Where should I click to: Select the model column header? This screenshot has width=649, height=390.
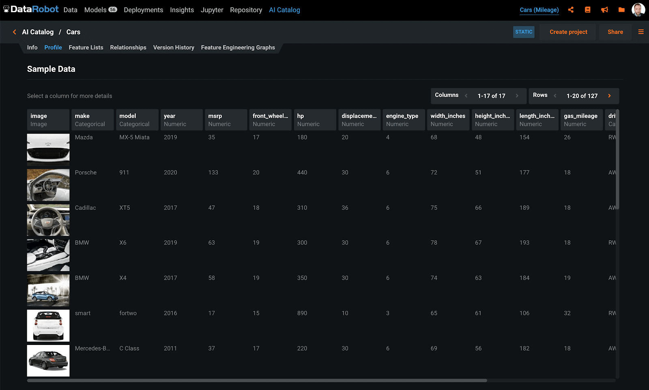(x=137, y=120)
